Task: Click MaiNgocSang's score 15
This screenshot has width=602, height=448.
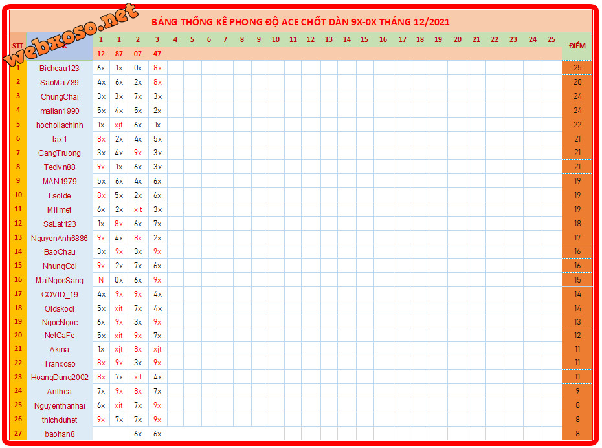Action: coord(577,280)
